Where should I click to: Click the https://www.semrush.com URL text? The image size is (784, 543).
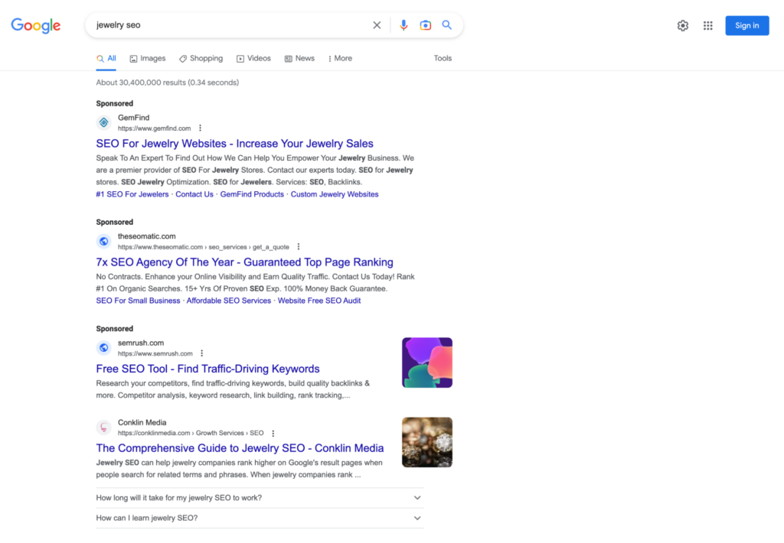(155, 353)
